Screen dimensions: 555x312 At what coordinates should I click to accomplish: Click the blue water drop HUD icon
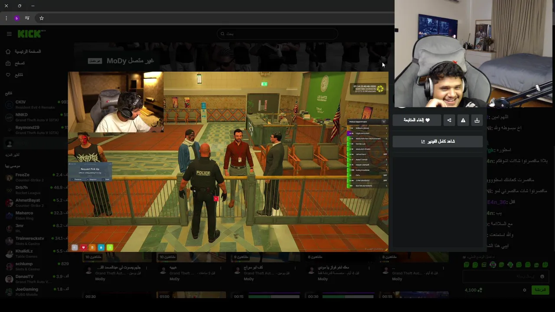(101, 247)
